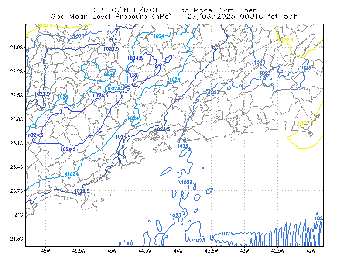The image size is (349, 270).
Task: Click the 42W longitude axis label
Action: click(311, 251)
